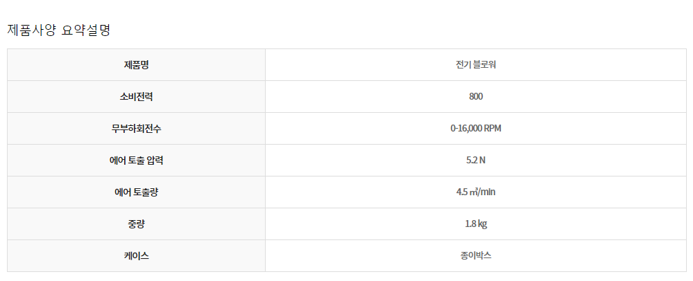Click the 5.2 N pressure value
The image size is (693, 281).
(x=476, y=160)
